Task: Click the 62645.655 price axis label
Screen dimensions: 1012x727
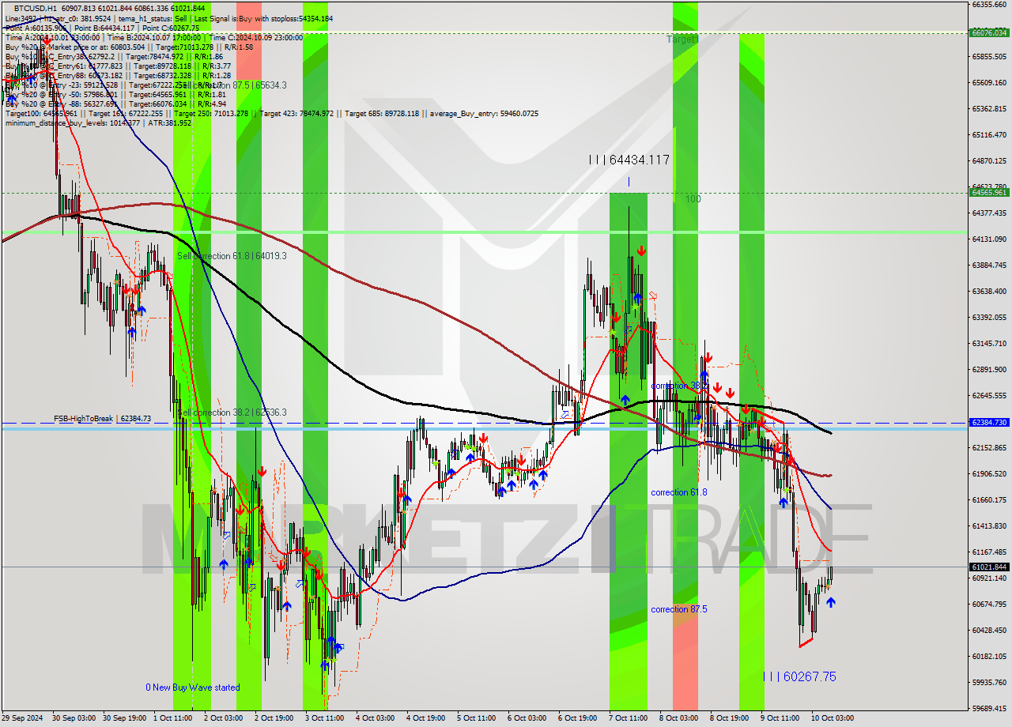Action: [x=990, y=396]
